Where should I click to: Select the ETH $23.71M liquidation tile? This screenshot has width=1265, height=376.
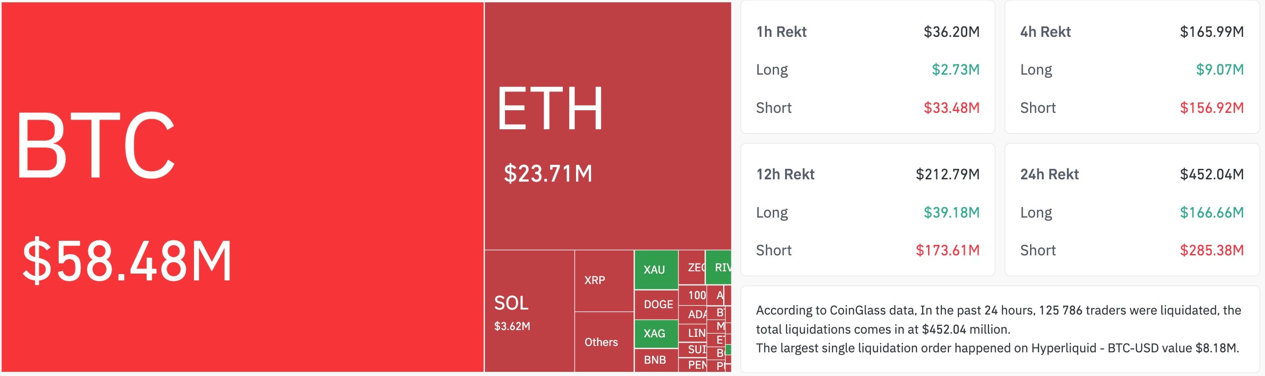pyautogui.click(x=607, y=126)
